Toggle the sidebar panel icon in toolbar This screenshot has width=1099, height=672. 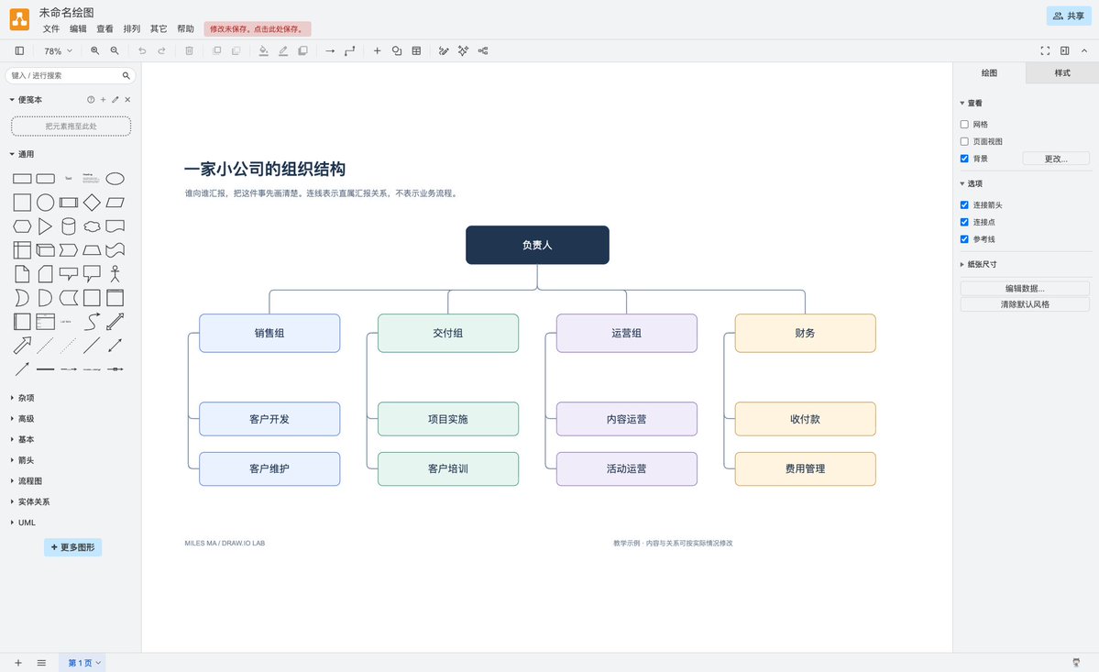point(19,51)
